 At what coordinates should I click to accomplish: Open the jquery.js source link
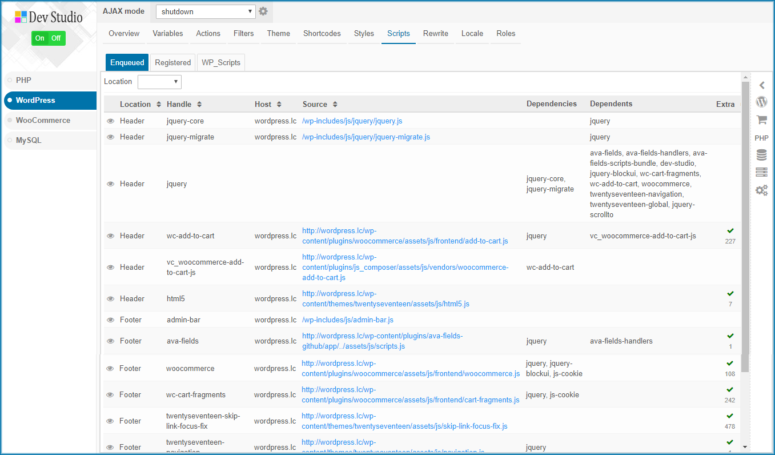coord(352,121)
